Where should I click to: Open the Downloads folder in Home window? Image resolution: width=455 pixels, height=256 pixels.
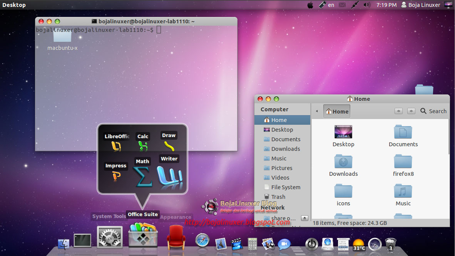[x=343, y=165]
